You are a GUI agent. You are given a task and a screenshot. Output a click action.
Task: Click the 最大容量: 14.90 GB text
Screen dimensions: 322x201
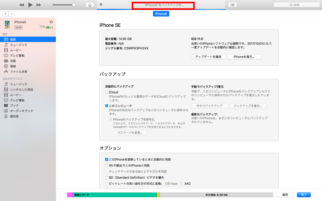tap(118, 39)
